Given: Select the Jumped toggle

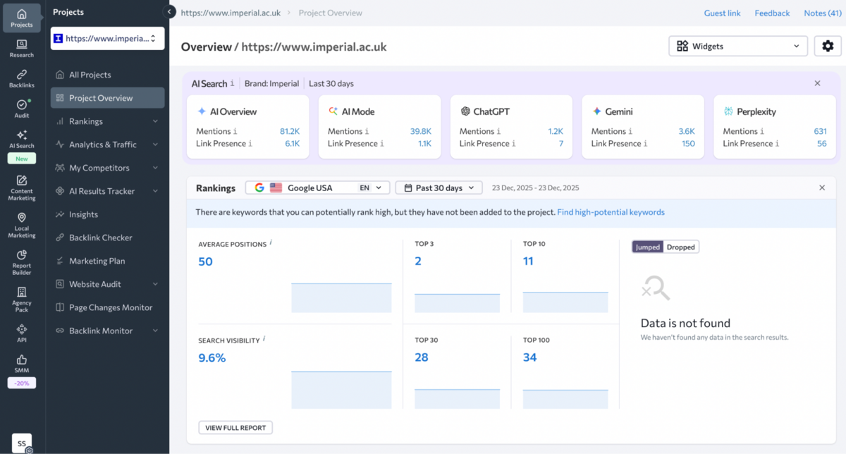Looking at the screenshot, I should click(x=648, y=247).
